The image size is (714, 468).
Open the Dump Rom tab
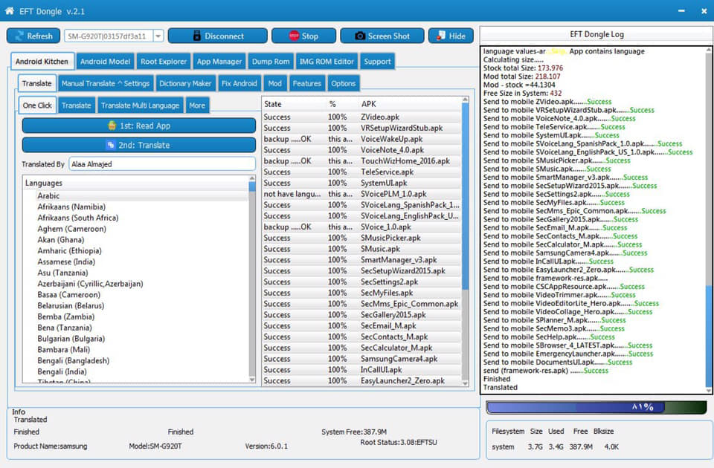coord(271,62)
